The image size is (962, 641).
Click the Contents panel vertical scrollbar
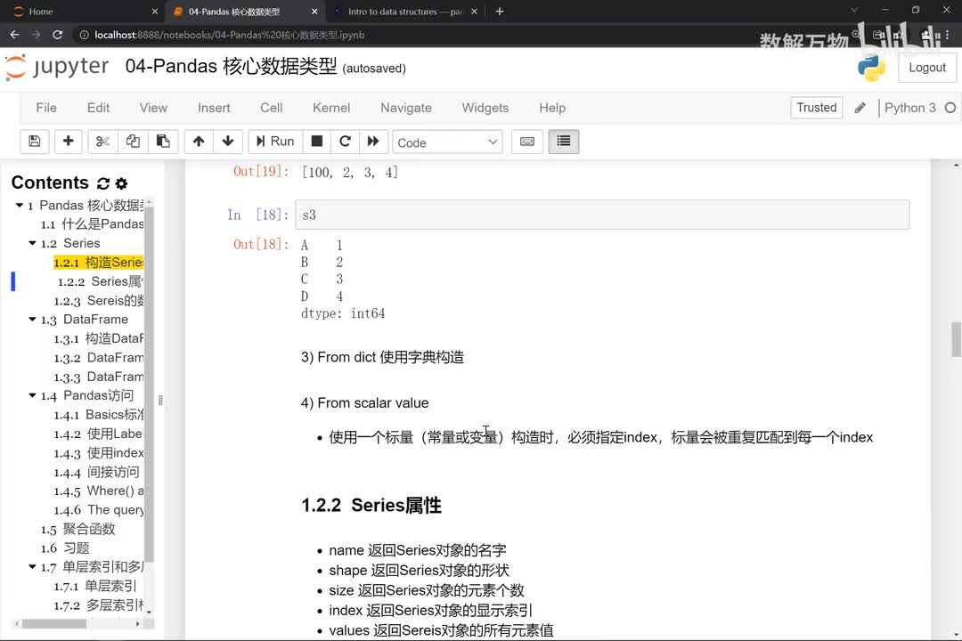point(149,384)
